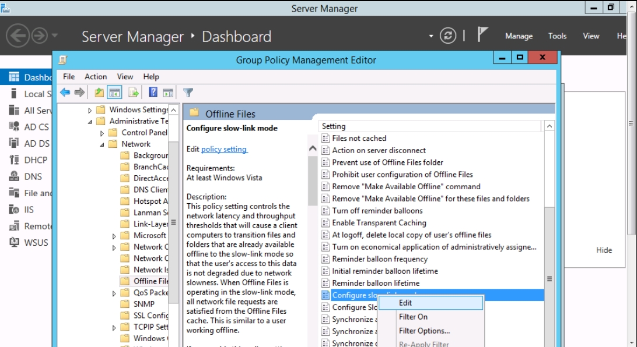Click the description pane scroll up arrow

313,149
